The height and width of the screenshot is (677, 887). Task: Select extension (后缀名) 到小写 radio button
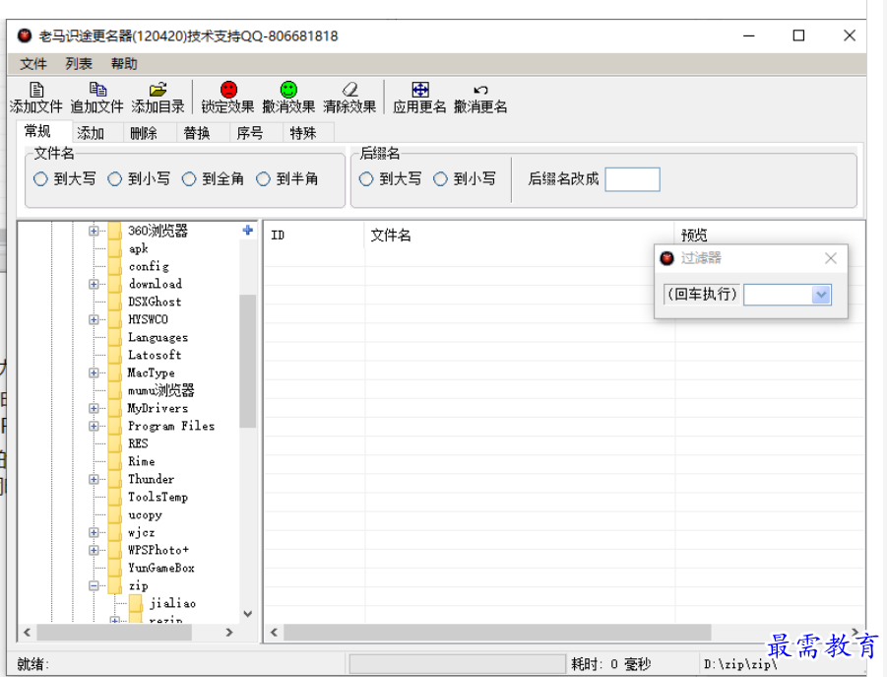440,179
